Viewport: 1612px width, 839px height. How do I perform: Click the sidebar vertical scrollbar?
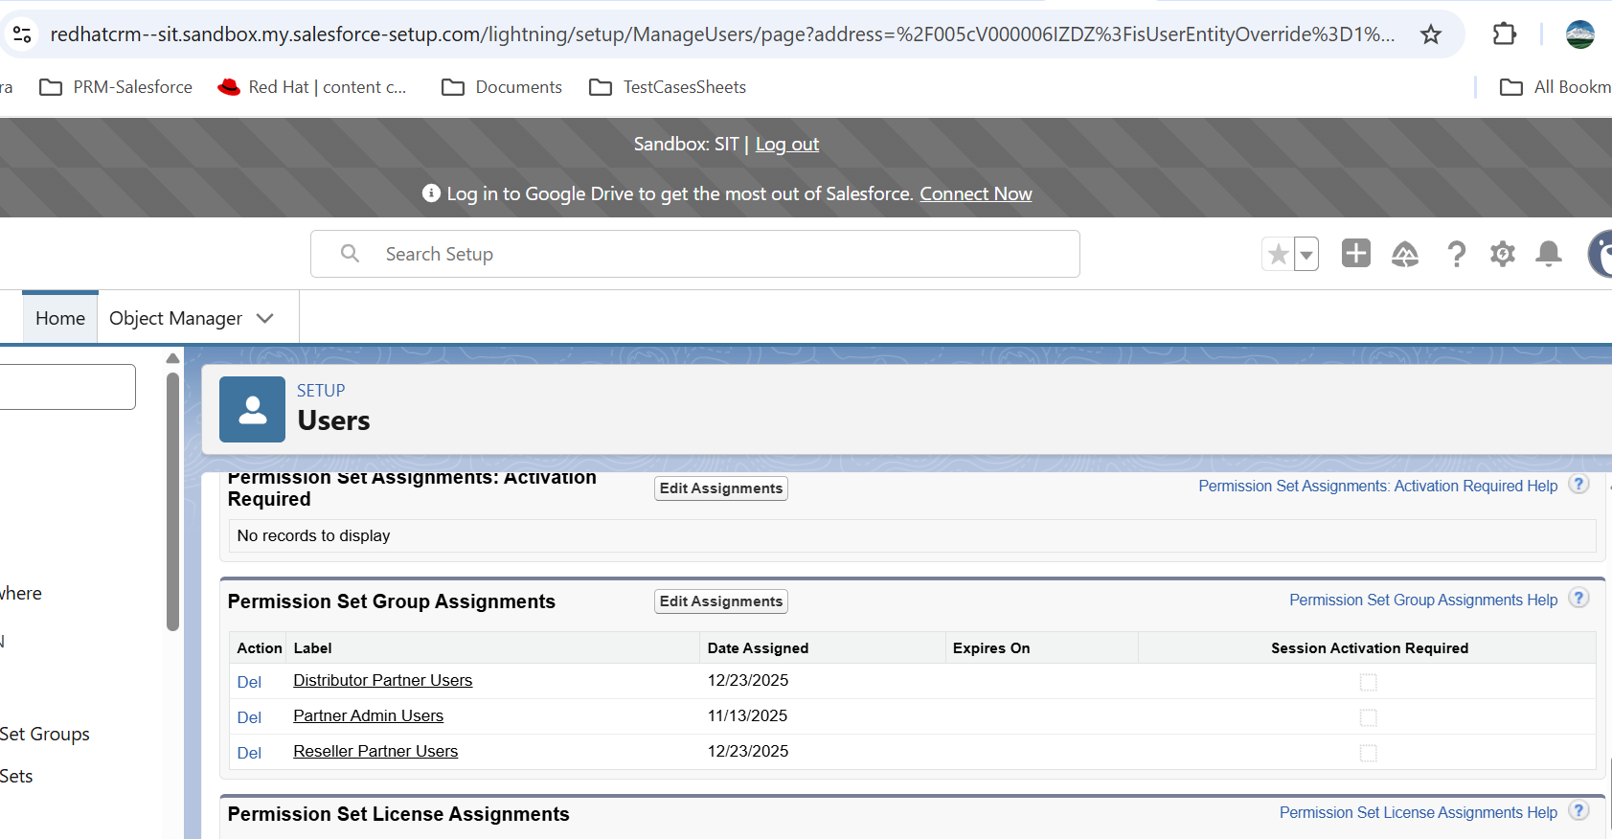172,502
